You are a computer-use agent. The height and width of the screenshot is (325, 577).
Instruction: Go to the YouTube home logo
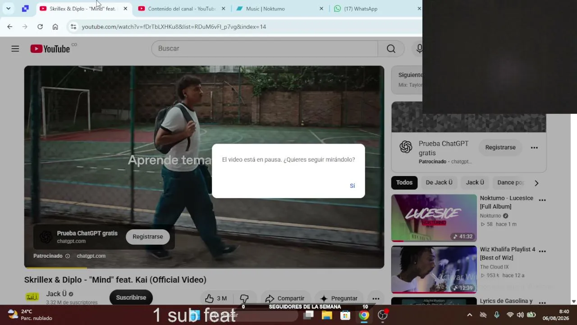click(50, 49)
